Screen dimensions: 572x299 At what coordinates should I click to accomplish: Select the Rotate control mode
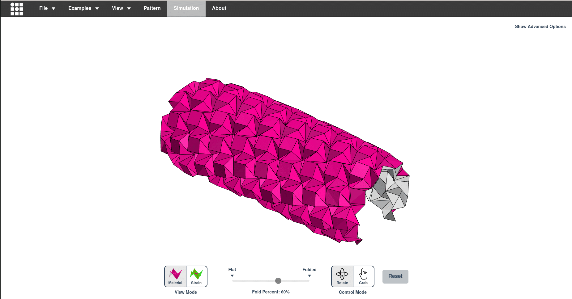[x=342, y=276]
